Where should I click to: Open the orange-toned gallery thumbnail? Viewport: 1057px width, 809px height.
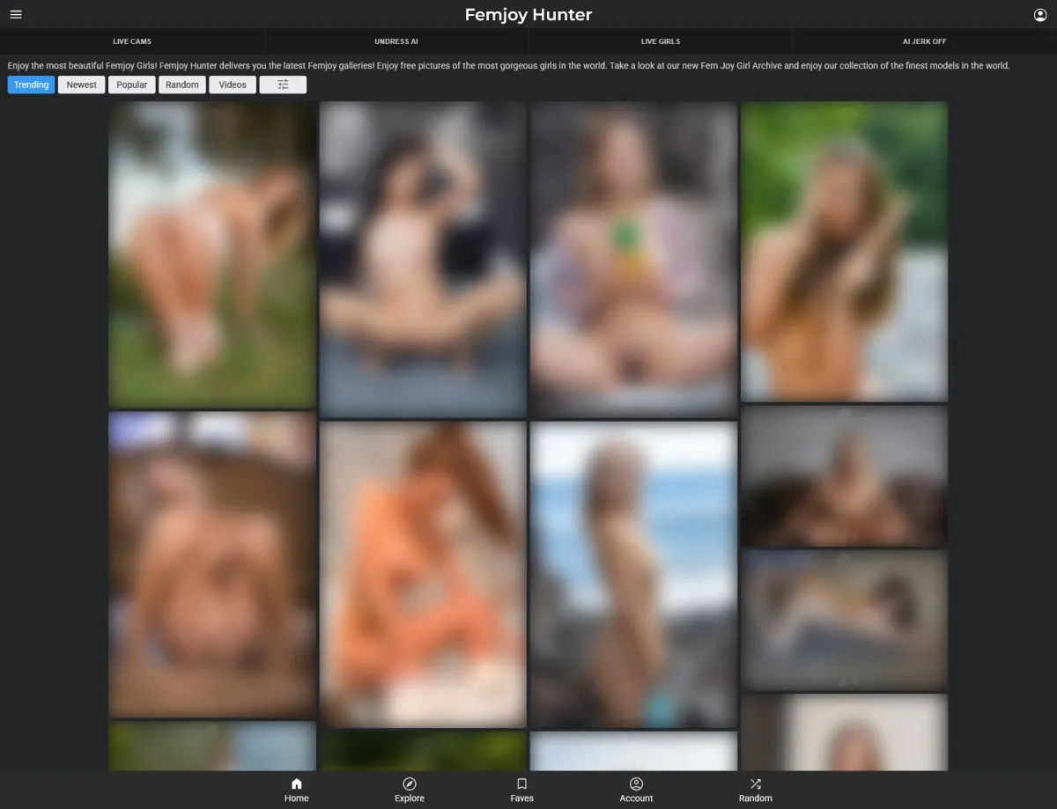423,574
